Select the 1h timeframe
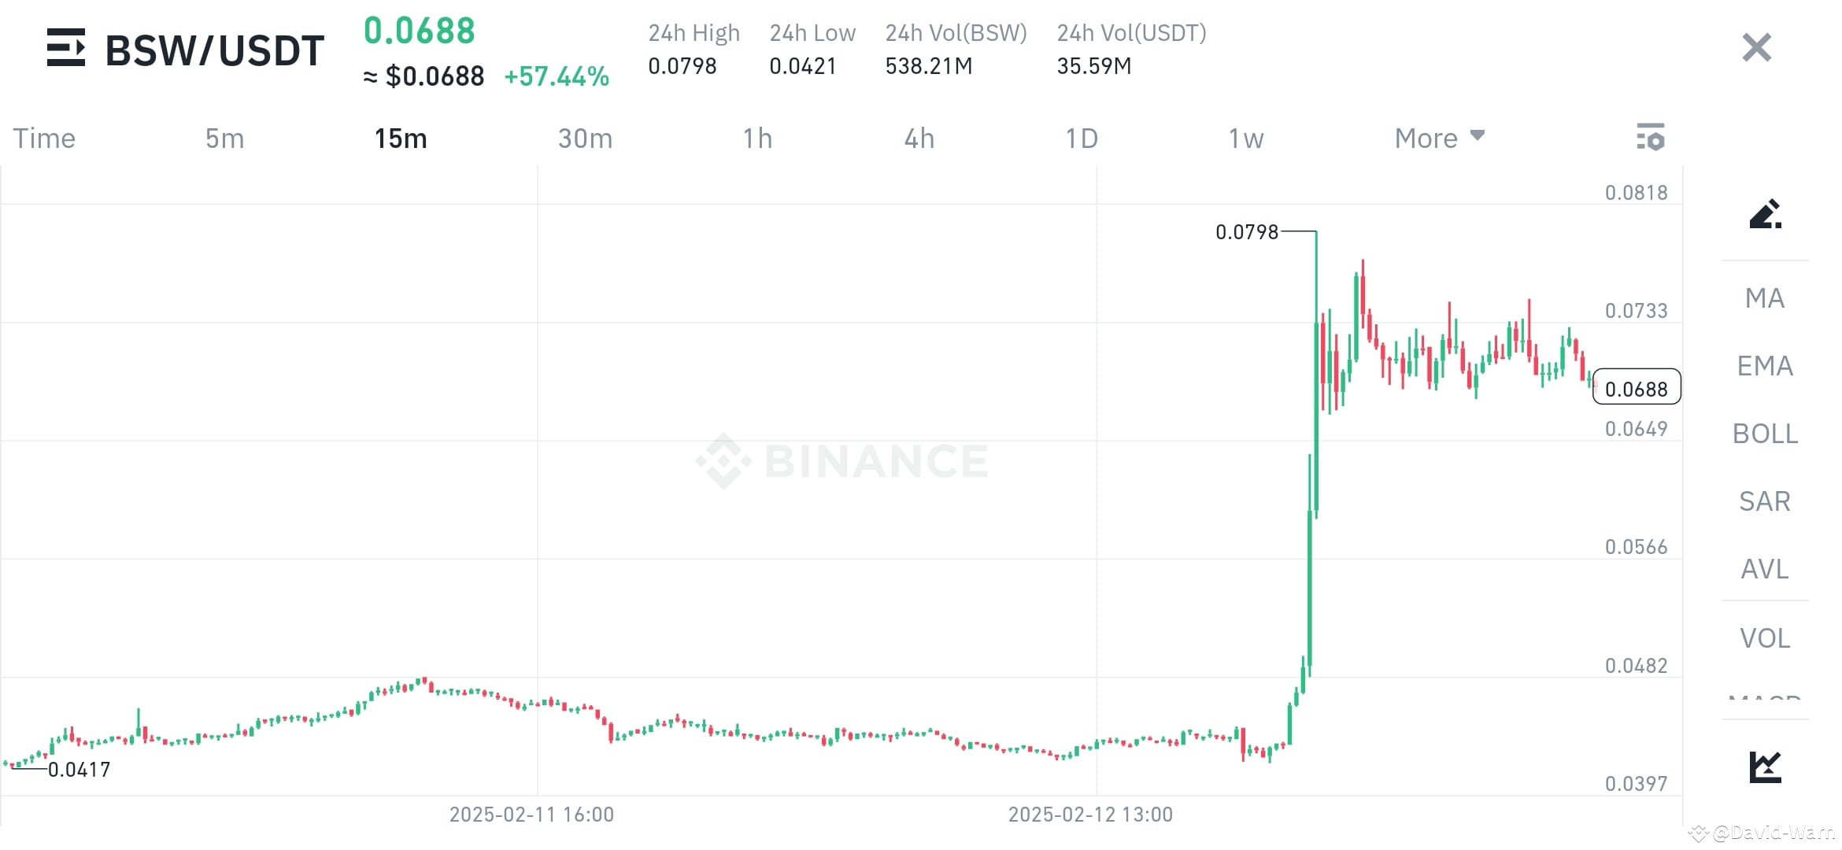 click(758, 138)
